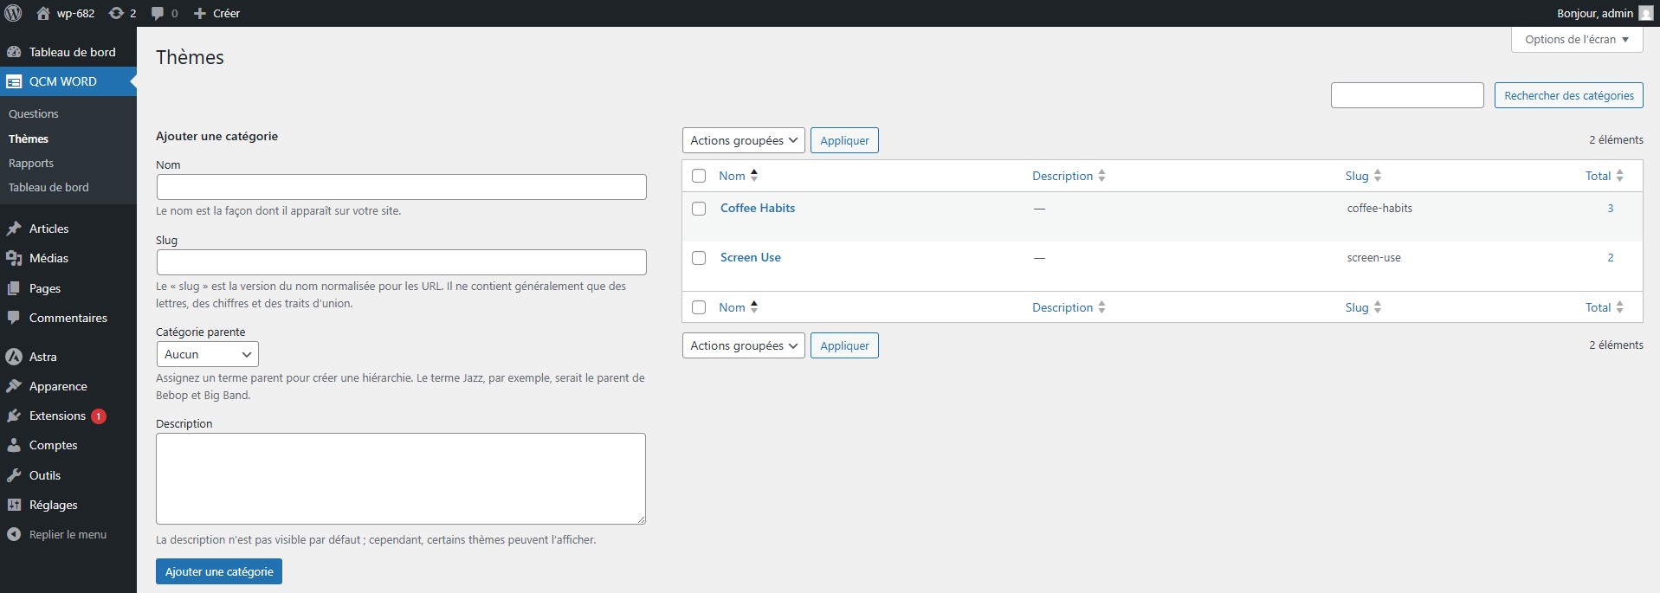This screenshot has height=593, width=1660.
Task: Click the WordPress logo icon
Action: (13, 13)
